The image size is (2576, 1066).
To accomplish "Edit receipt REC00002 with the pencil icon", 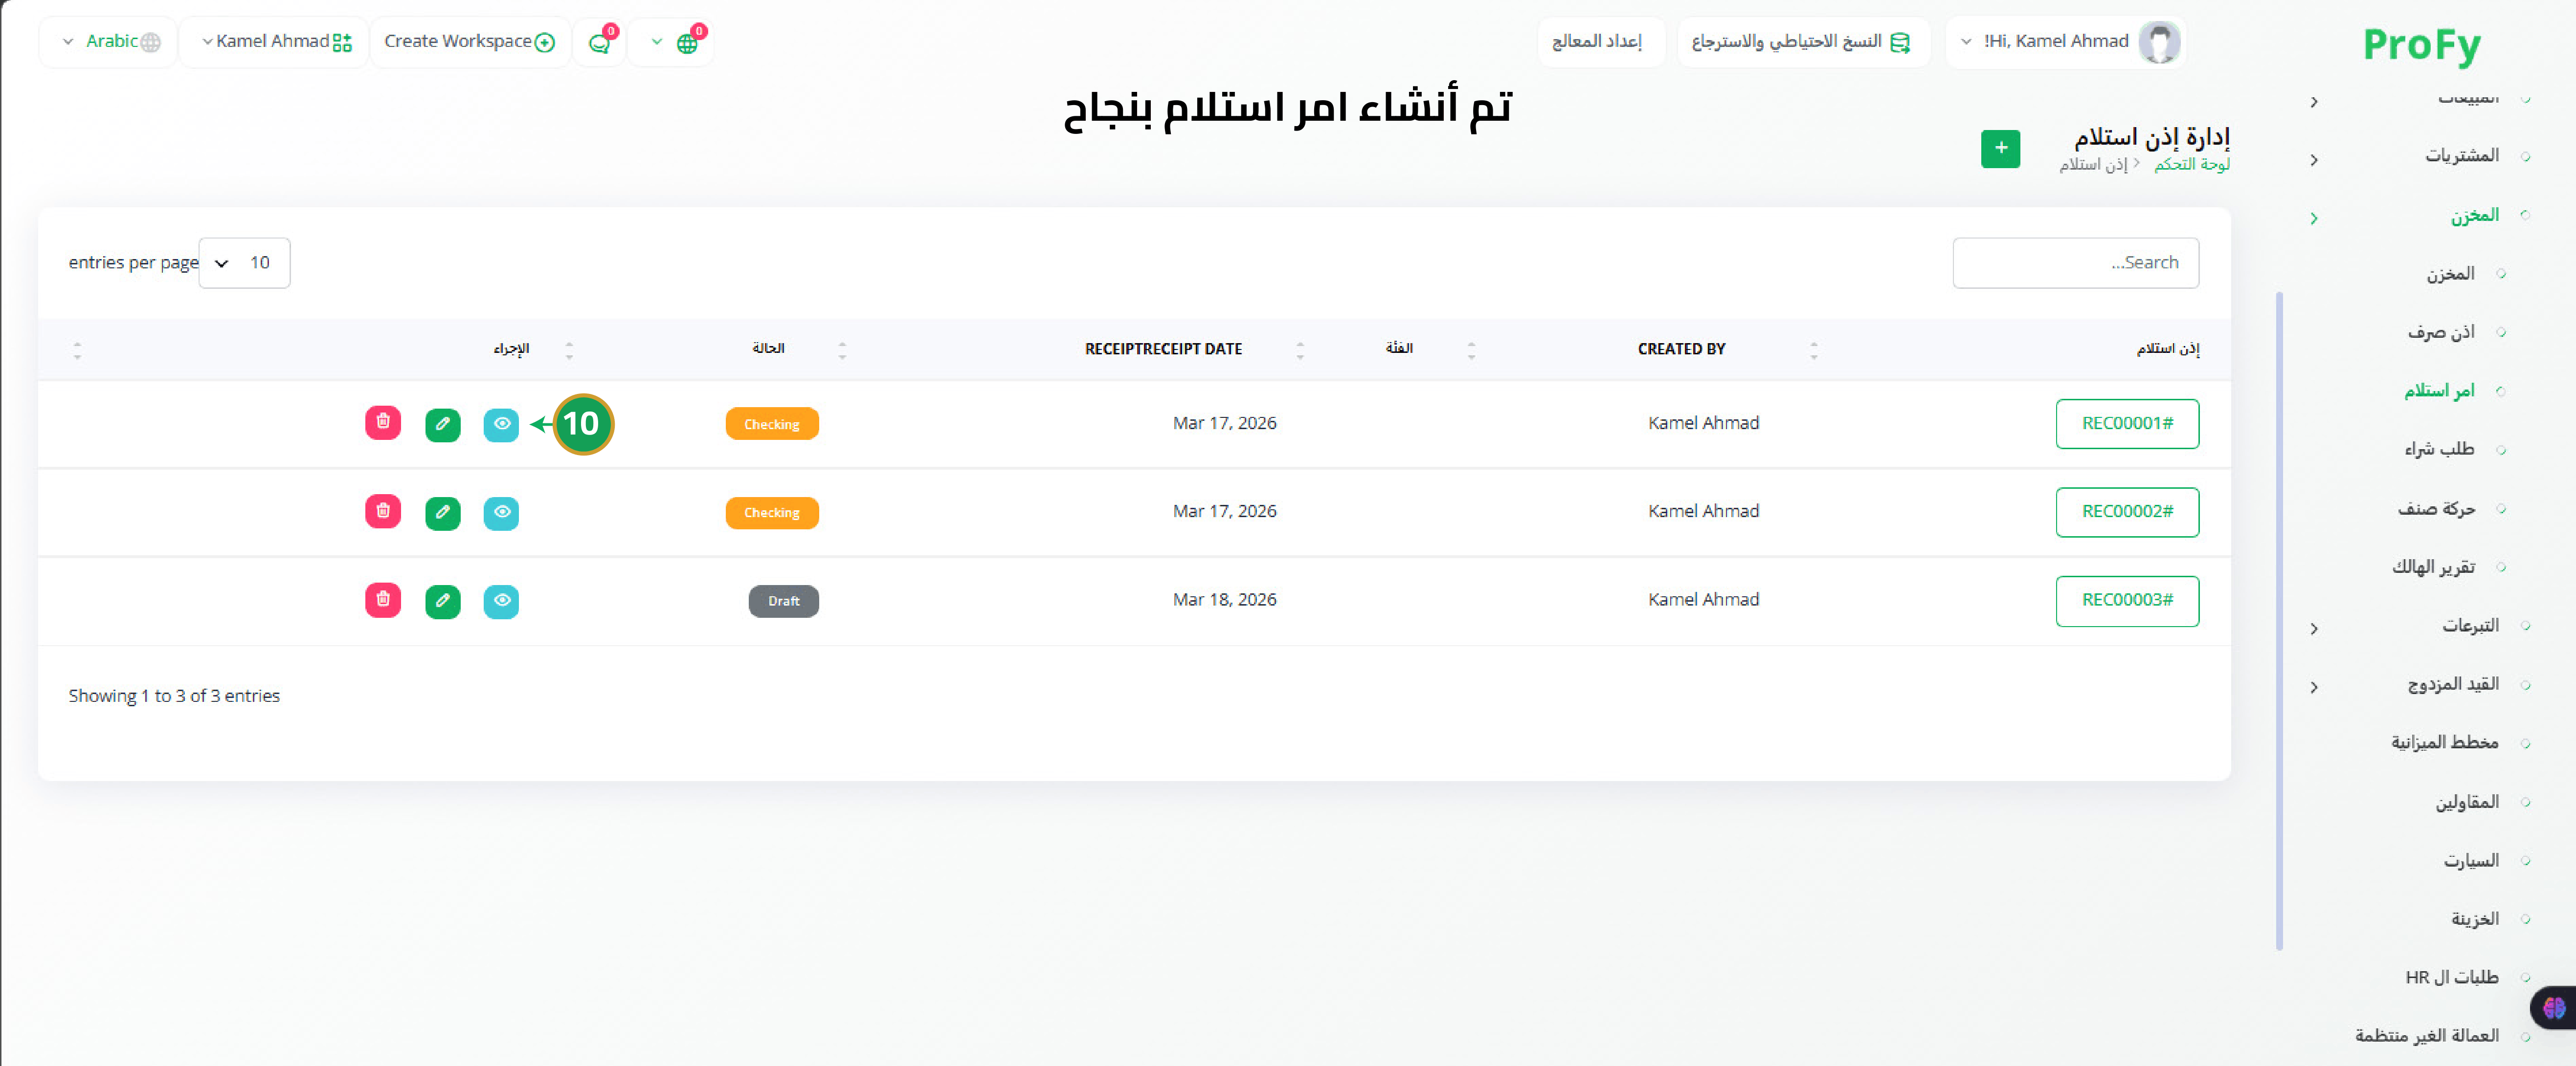I will (x=442, y=513).
